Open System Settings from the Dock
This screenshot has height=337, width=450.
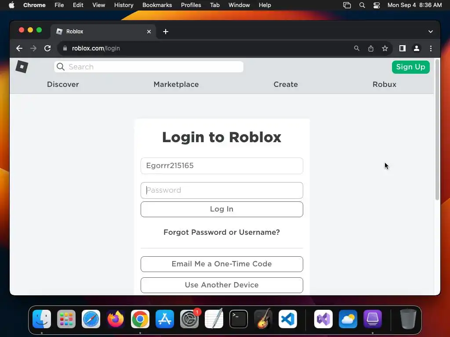tap(189, 319)
